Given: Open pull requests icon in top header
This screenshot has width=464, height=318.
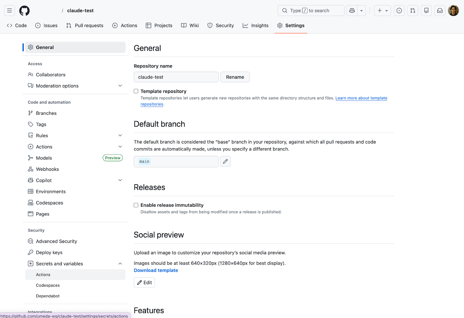Looking at the screenshot, I should click(413, 11).
